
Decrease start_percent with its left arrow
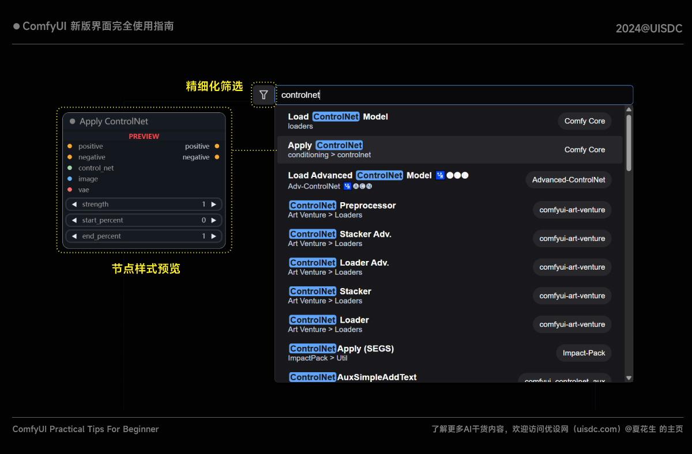74,220
